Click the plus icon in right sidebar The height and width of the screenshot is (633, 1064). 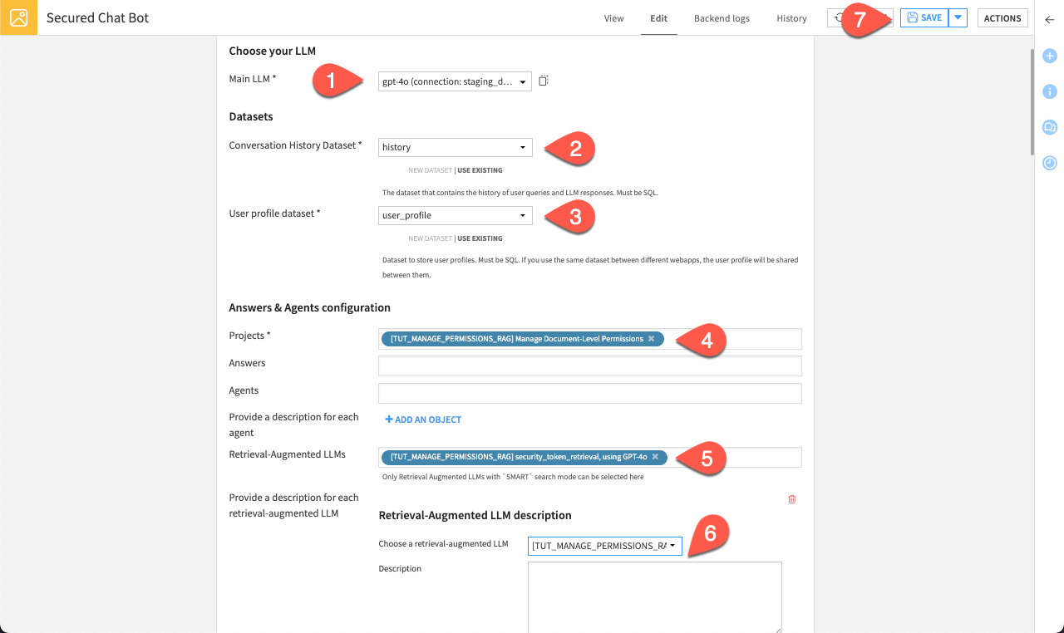[1049, 56]
